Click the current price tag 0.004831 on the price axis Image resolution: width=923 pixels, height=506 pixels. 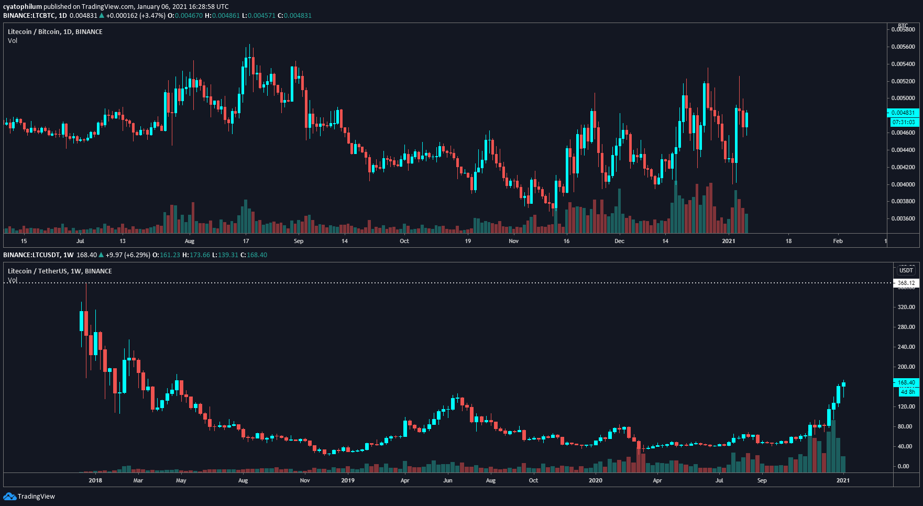[903, 113]
